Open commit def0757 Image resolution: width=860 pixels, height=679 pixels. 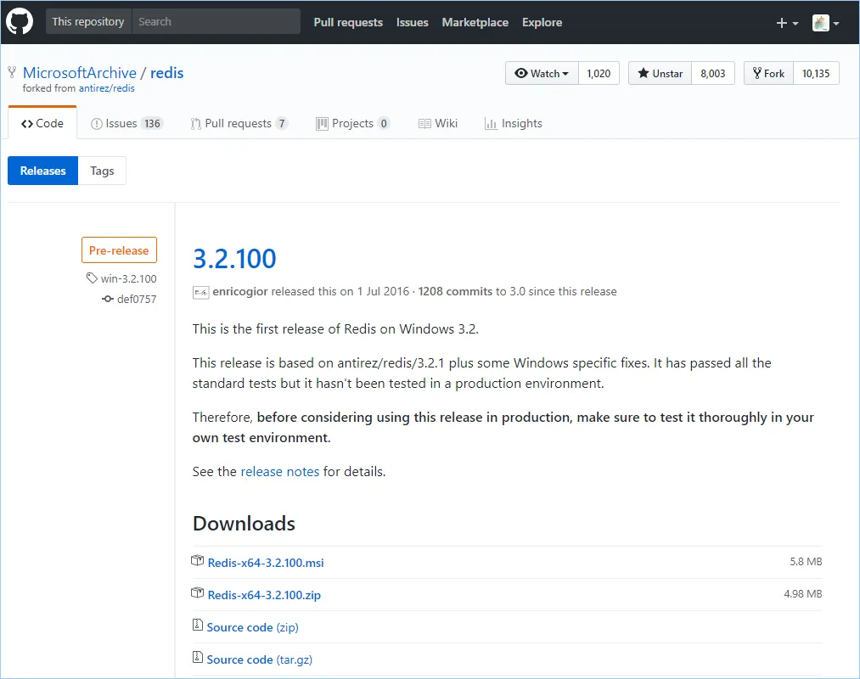point(136,299)
